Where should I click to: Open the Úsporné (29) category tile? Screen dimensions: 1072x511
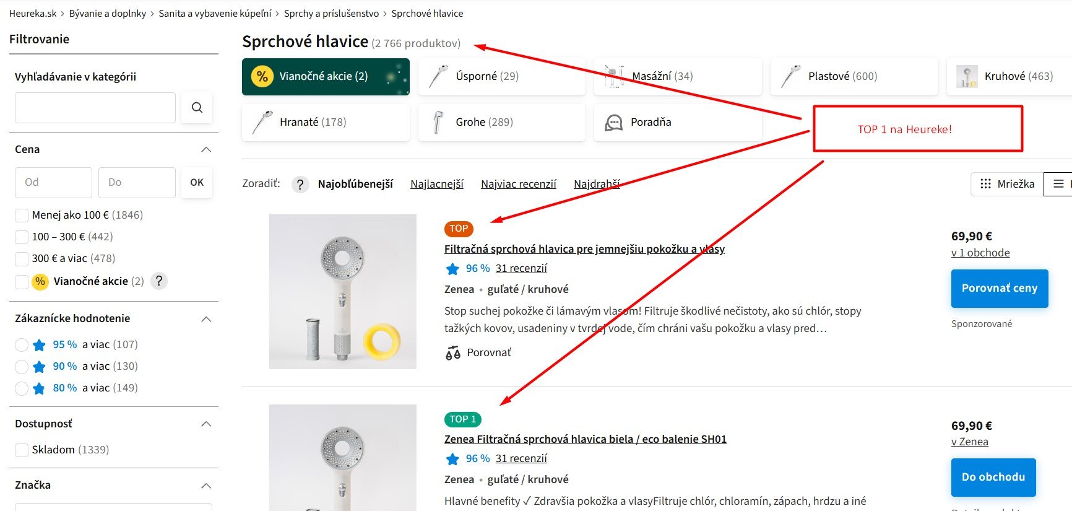(502, 77)
